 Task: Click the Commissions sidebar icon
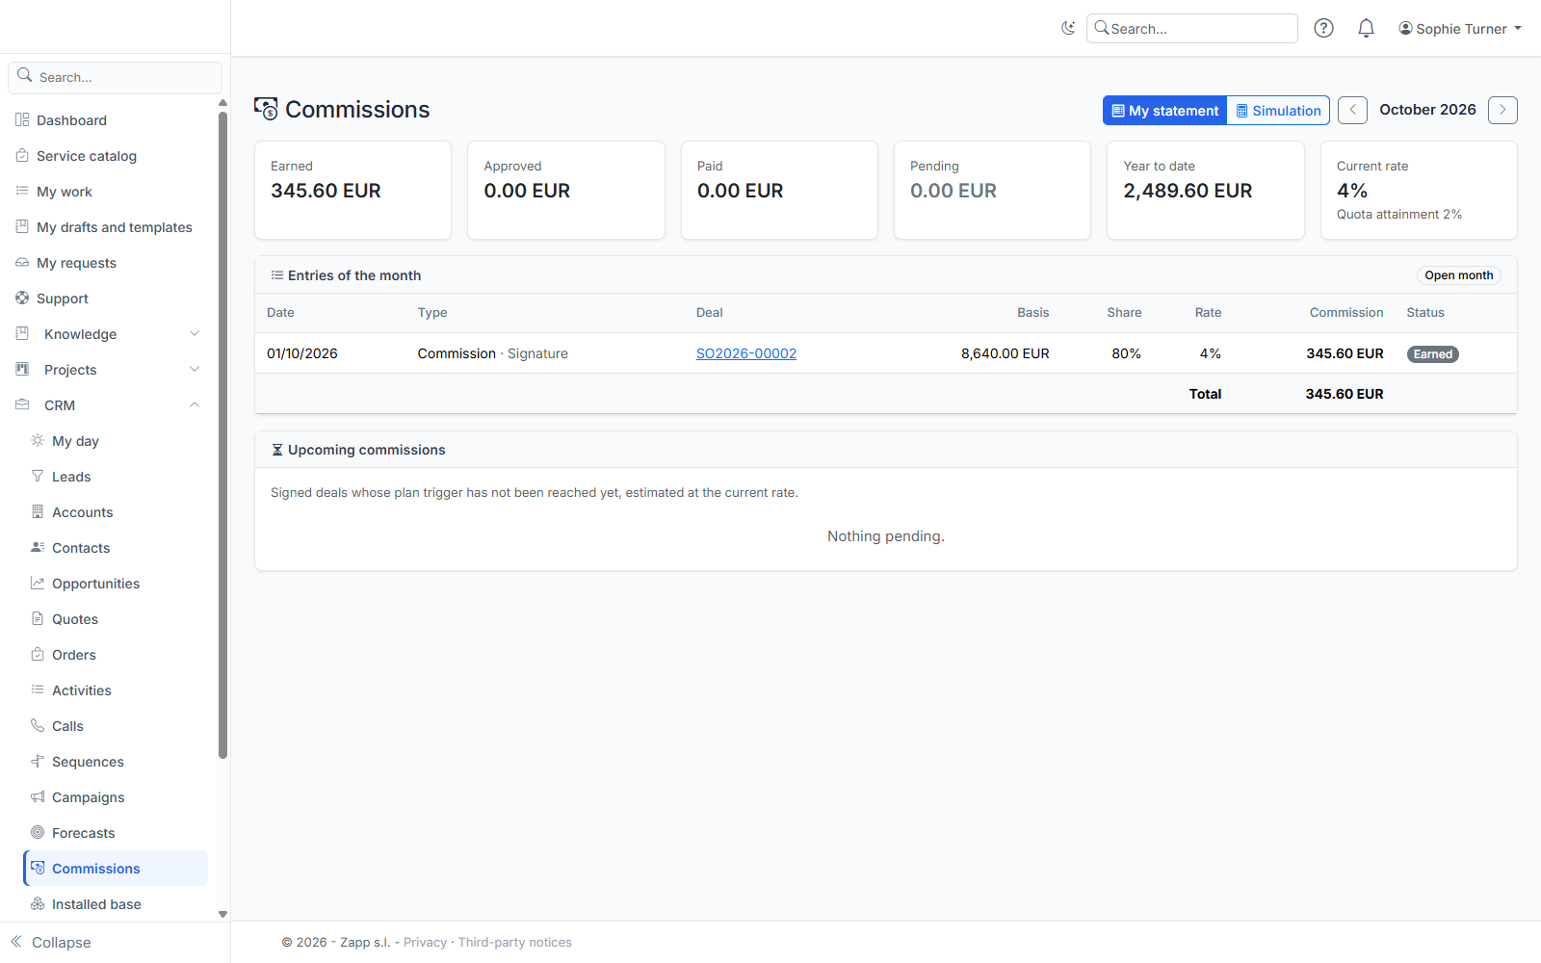(38, 868)
